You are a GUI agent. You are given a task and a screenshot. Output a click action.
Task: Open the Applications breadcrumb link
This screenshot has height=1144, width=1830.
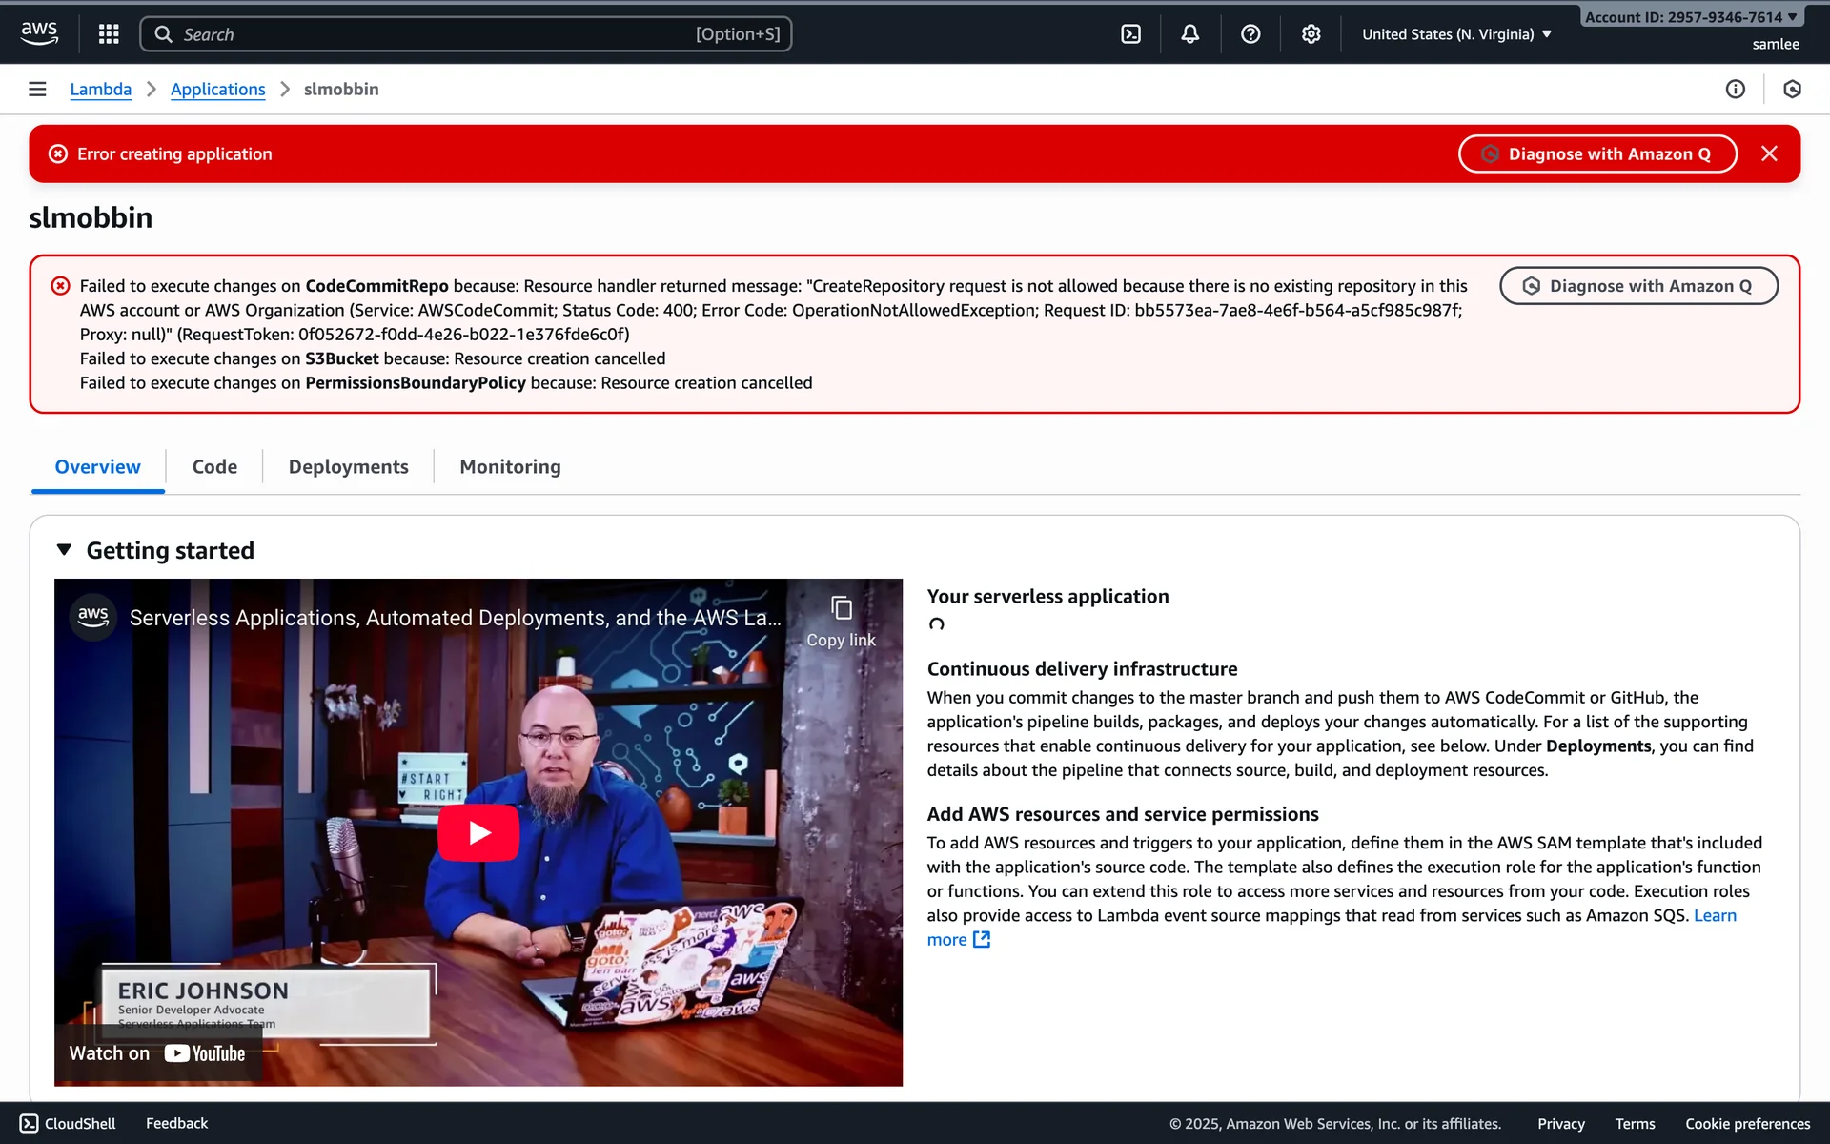pos(217,89)
